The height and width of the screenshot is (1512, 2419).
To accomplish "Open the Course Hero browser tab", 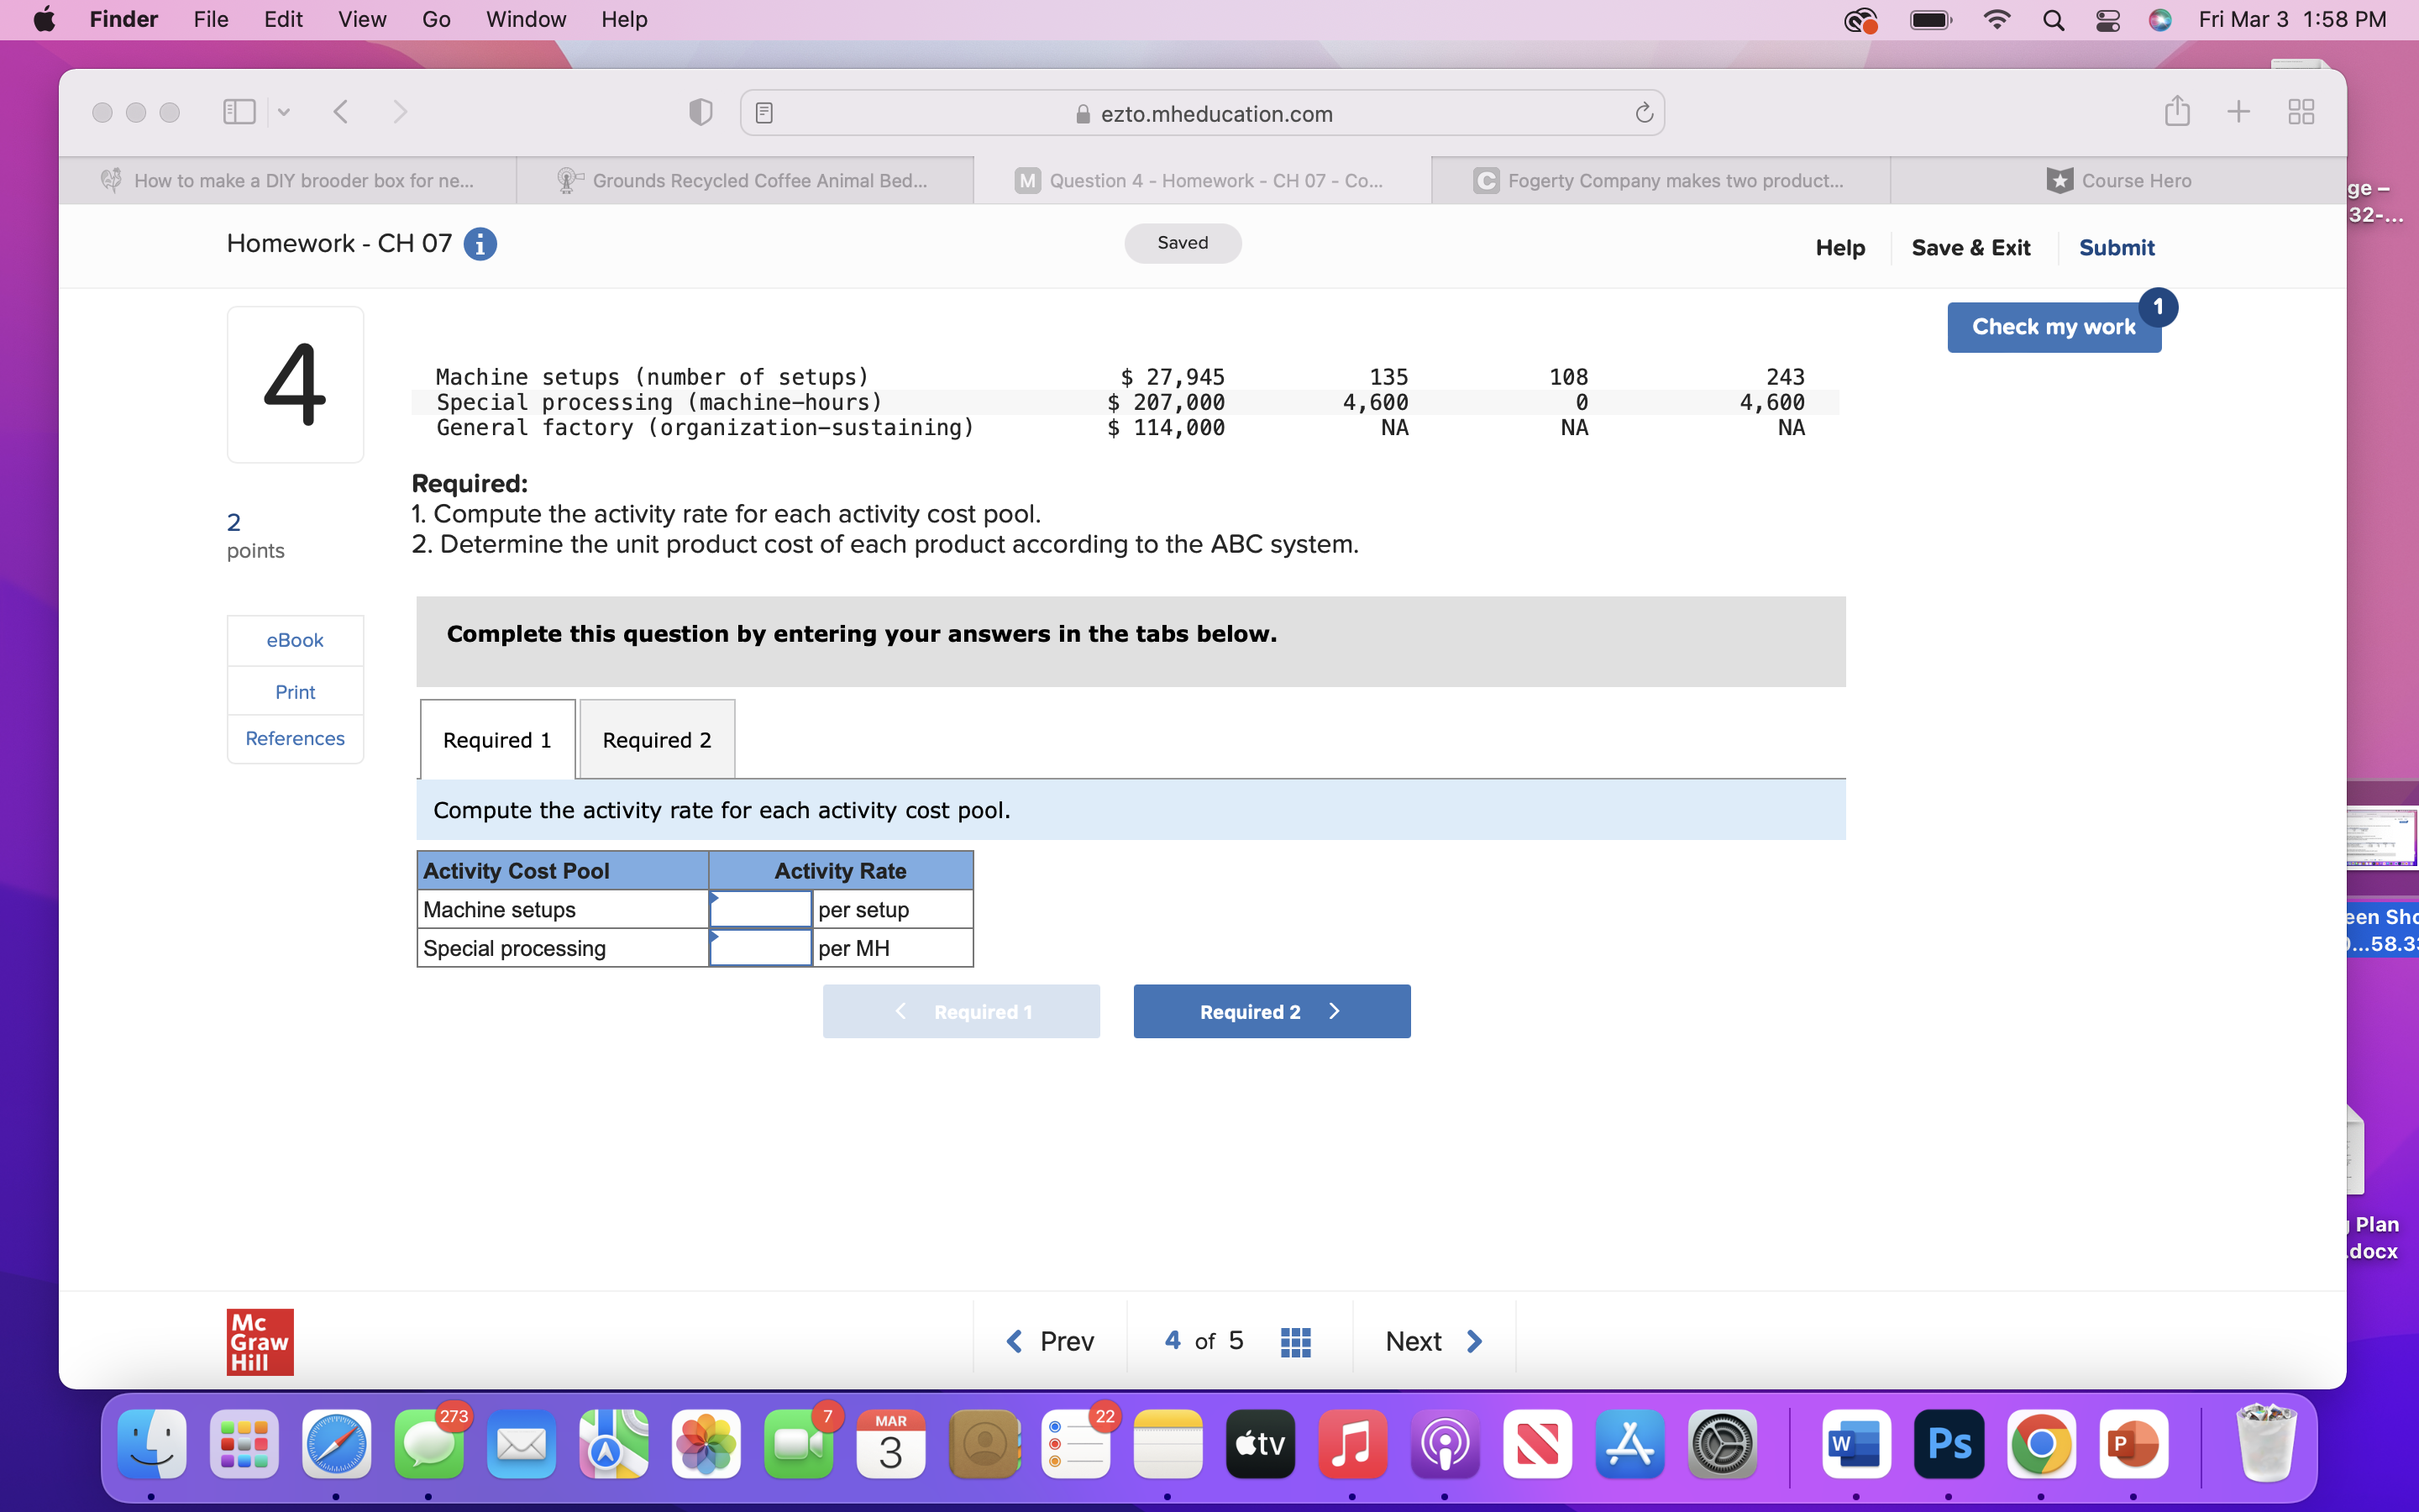I will 2118,180.
